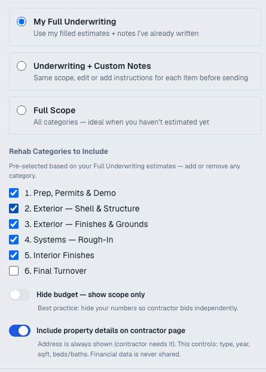Choose the Underwriting + Custom Notes radio option

(x=22, y=66)
